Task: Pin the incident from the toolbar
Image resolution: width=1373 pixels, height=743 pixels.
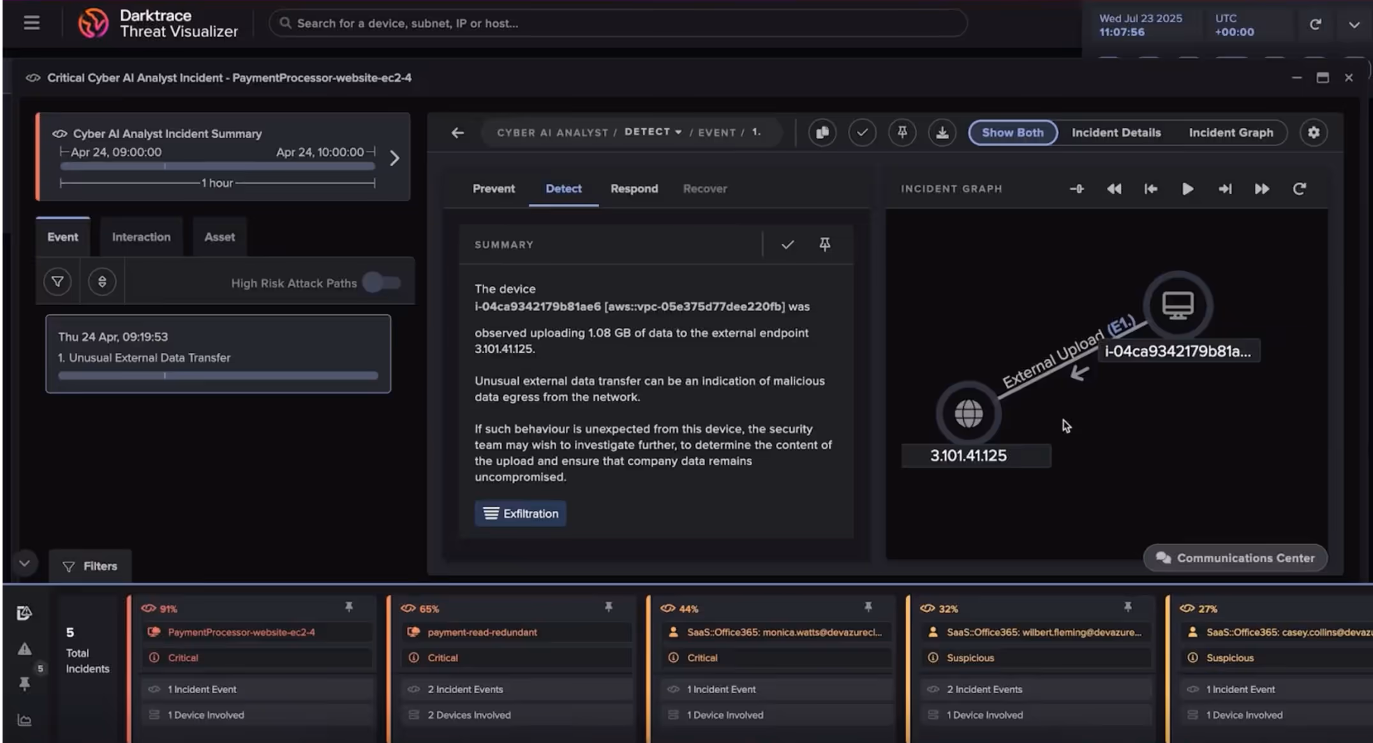Action: point(902,133)
